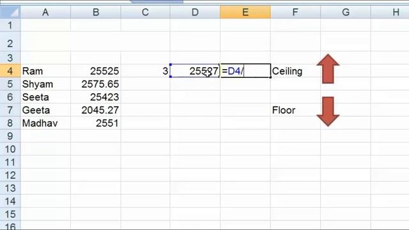Click cell containing Ram

click(45, 71)
